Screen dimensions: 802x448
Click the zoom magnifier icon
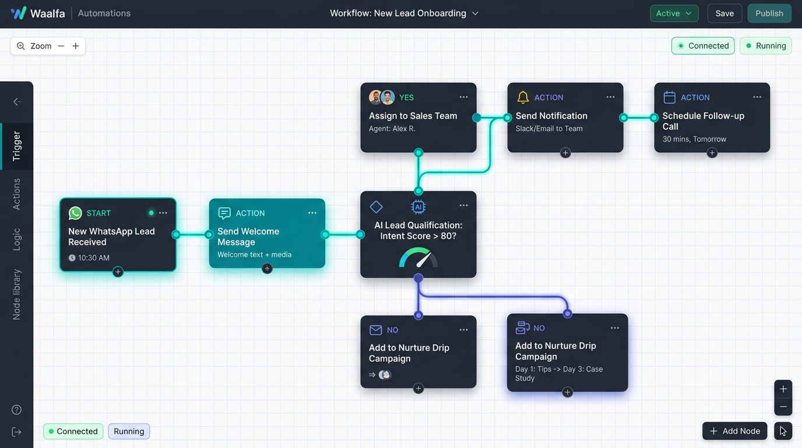(x=21, y=46)
